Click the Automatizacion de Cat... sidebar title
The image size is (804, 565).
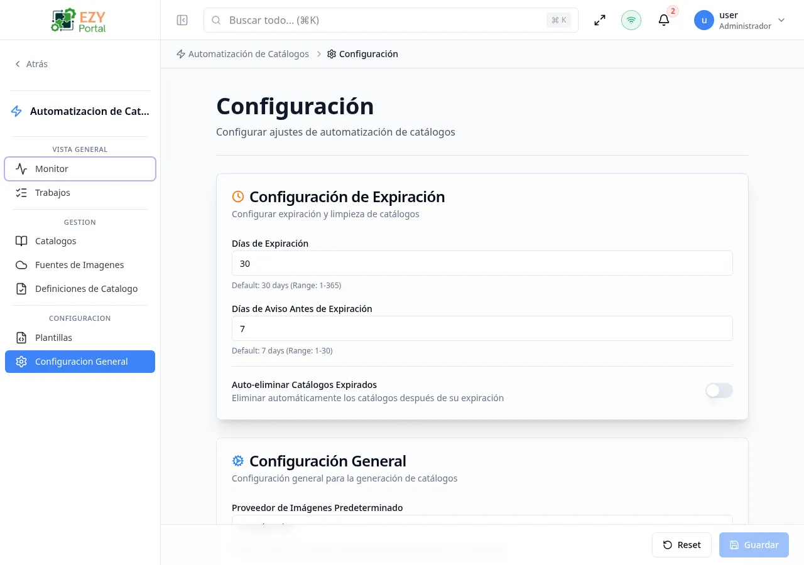pos(90,111)
